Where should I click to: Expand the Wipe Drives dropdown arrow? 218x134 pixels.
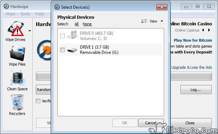coord(30,31)
